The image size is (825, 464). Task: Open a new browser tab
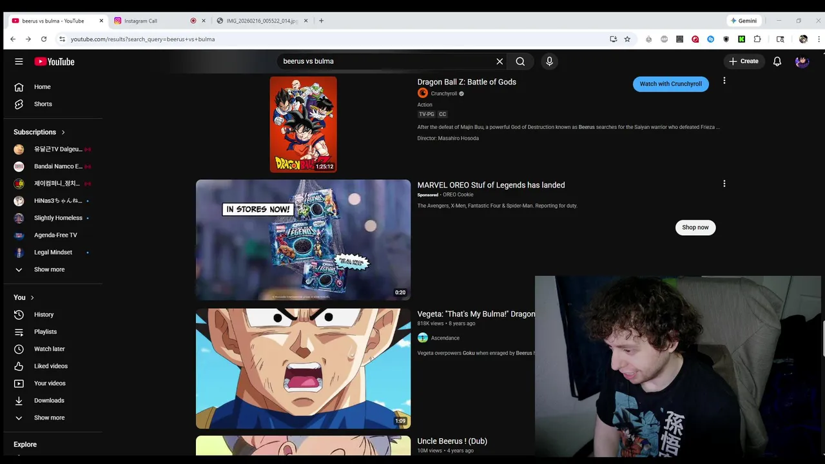pyautogui.click(x=321, y=21)
